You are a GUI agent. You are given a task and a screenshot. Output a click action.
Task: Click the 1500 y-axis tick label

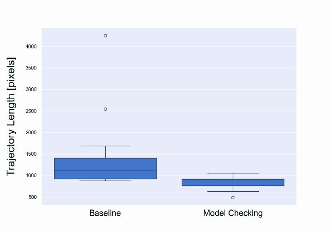[31, 154]
